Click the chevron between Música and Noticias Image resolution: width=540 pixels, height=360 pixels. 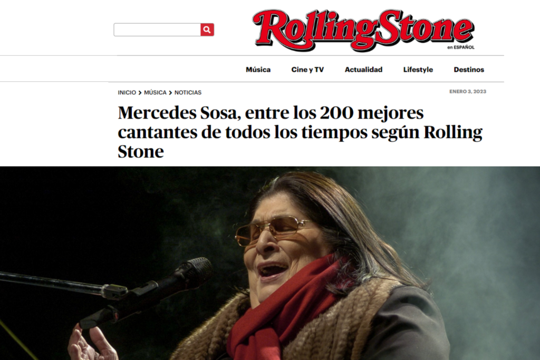[170, 93]
